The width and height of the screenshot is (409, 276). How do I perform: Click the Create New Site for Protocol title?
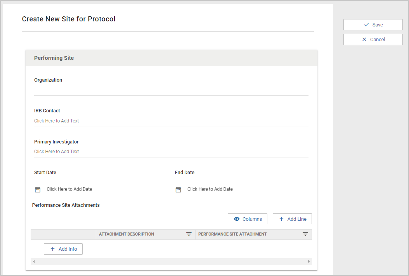click(x=69, y=19)
